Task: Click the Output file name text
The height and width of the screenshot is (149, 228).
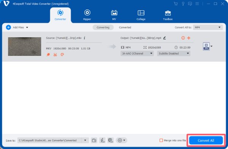Action: pyautogui.click(x=141, y=38)
